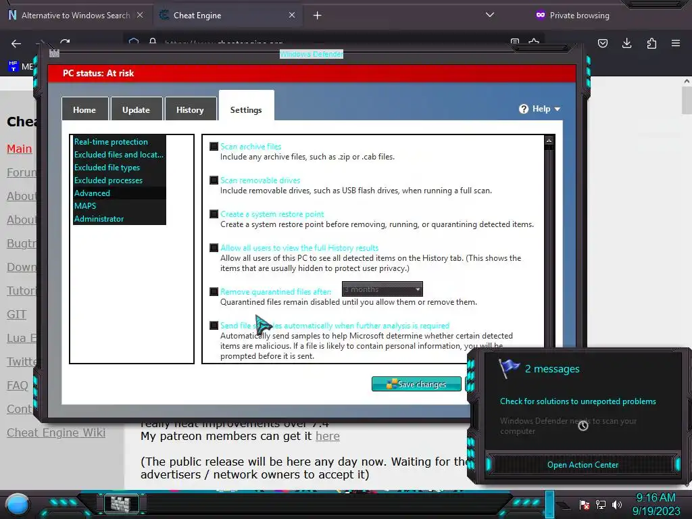Select the Administrator settings item

point(120,218)
